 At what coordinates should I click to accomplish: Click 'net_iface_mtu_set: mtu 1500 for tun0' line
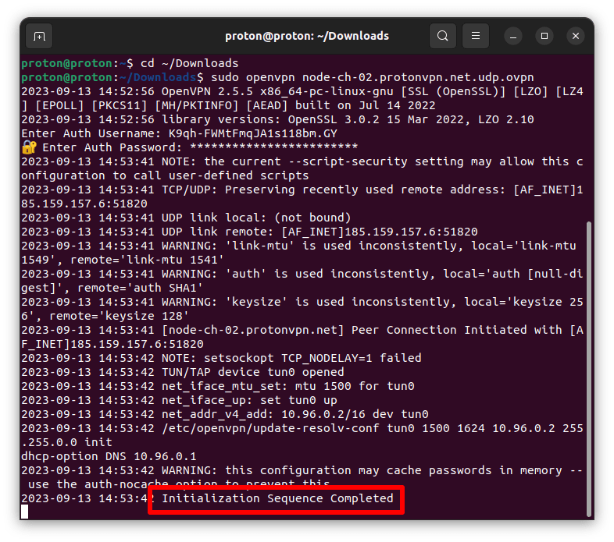(x=218, y=386)
